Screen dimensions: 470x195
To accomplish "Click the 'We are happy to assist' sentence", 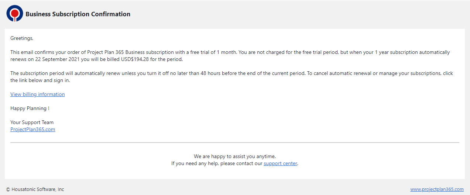I will 235,156.
